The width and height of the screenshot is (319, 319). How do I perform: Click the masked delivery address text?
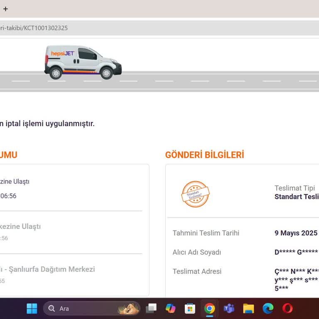pos(297,280)
